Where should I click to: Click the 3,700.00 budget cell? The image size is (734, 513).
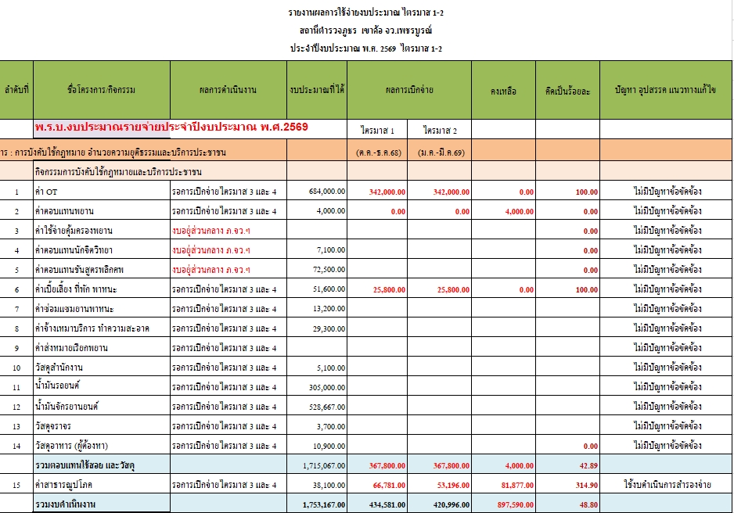tap(317, 426)
